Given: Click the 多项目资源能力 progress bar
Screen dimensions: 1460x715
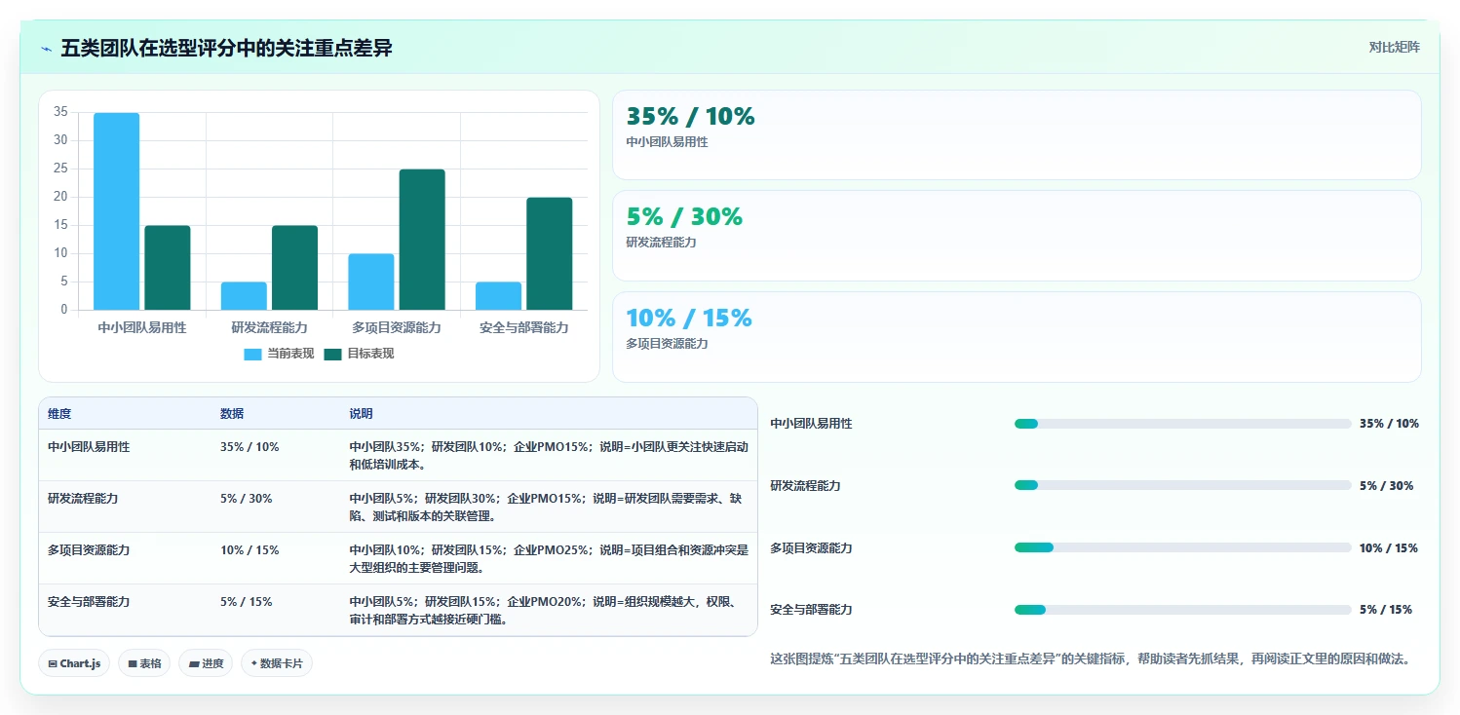Looking at the screenshot, I should click(1182, 547).
